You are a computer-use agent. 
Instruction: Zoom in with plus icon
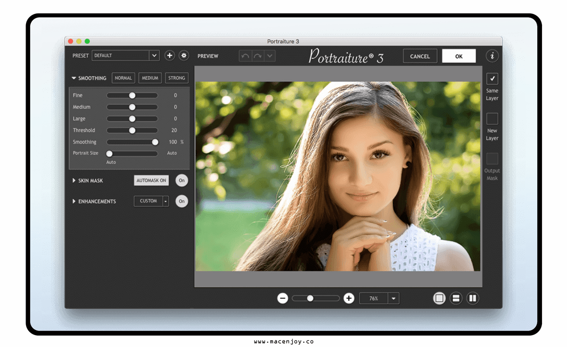[x=349, y=298]
